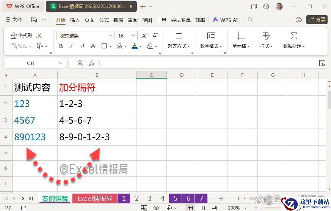Image resolution: width=331 pixels, height=211 pixels.
Task: Click the search magnifier in the menu bar
Action: (x=250, y=20)
